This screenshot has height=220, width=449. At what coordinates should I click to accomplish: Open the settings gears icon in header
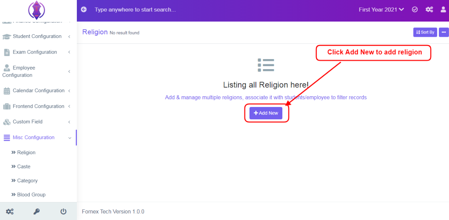pyautogui.click(x=429, y=10)
